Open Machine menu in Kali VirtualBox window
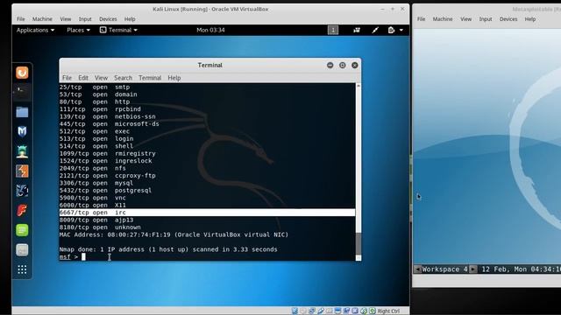 tap(42, 19)
